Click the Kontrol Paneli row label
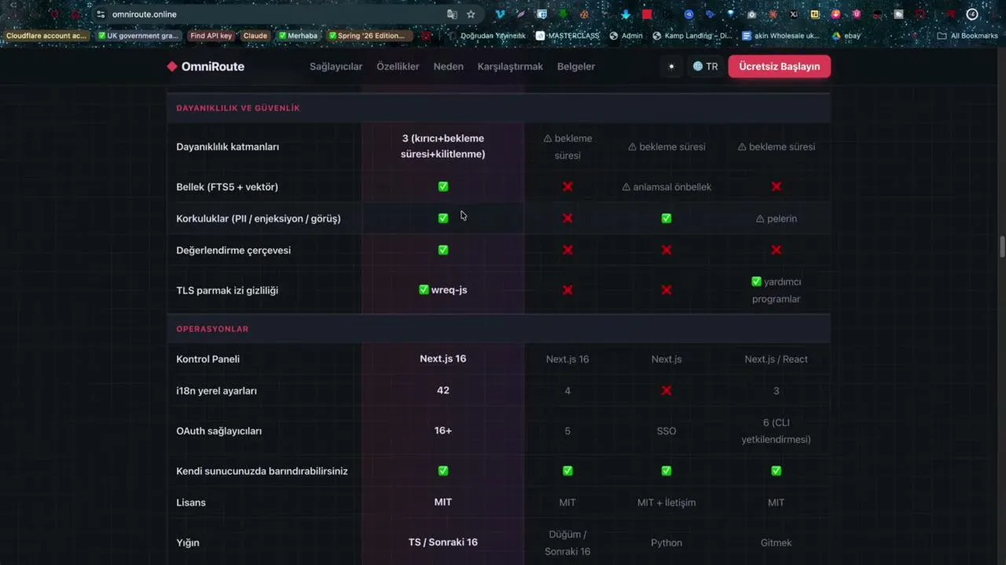Viewport: 1006px width, 565px height. pos(208,359)
